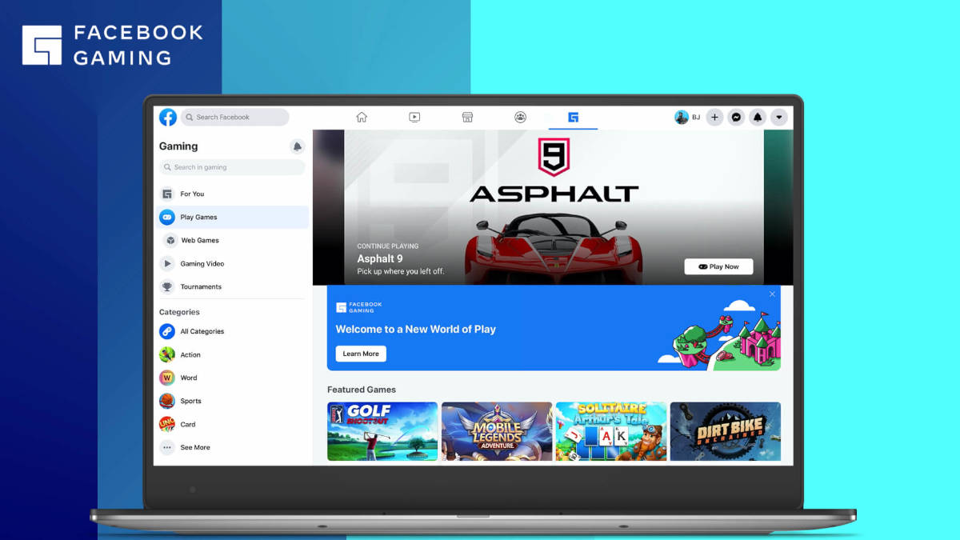This screenshot has height=540, width=960.
Task: Open Messenger icon
Action: 737,117
